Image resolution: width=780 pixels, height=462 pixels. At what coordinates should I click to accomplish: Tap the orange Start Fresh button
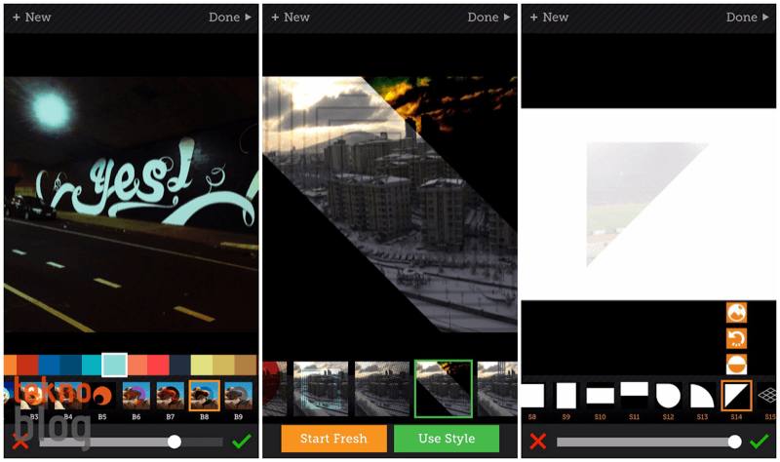point(334,439)
